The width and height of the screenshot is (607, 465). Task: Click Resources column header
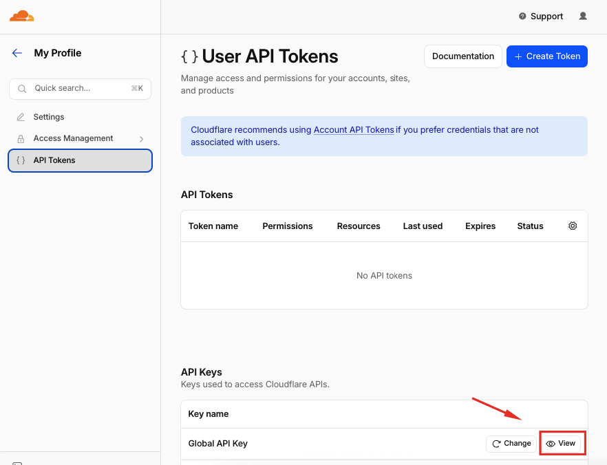(x=359, y=226)
